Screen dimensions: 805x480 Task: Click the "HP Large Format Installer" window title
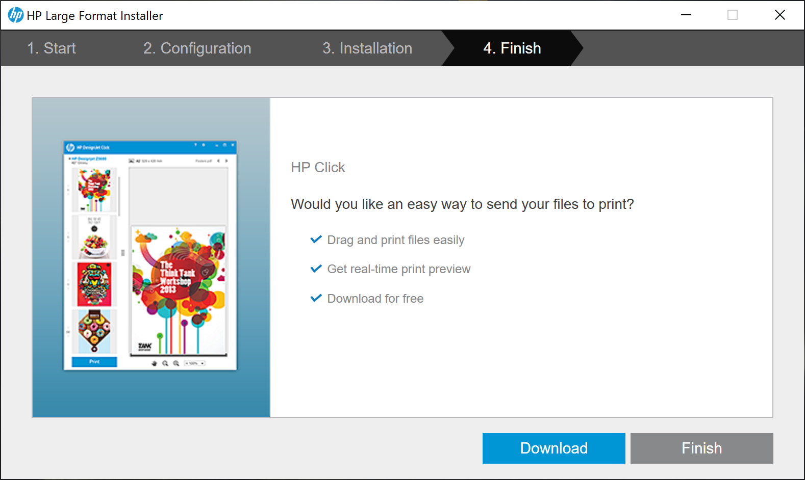coord(95,16)
